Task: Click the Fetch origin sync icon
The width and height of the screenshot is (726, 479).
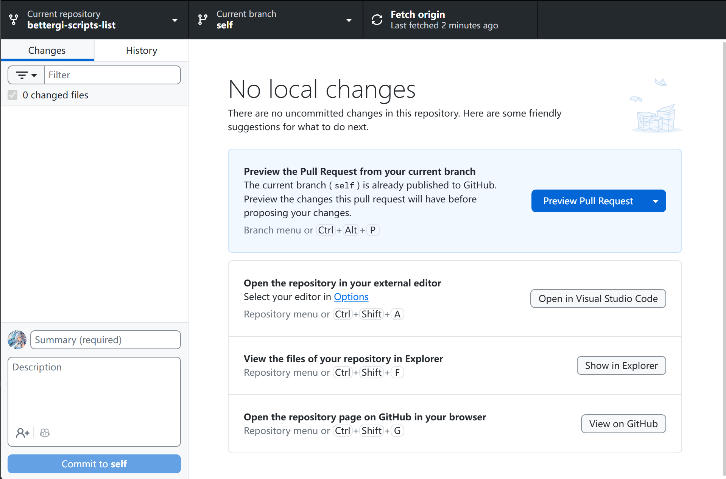Action: tap(377, 20)
